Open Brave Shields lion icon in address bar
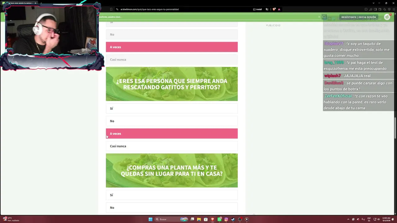 [x=274, y=9]
